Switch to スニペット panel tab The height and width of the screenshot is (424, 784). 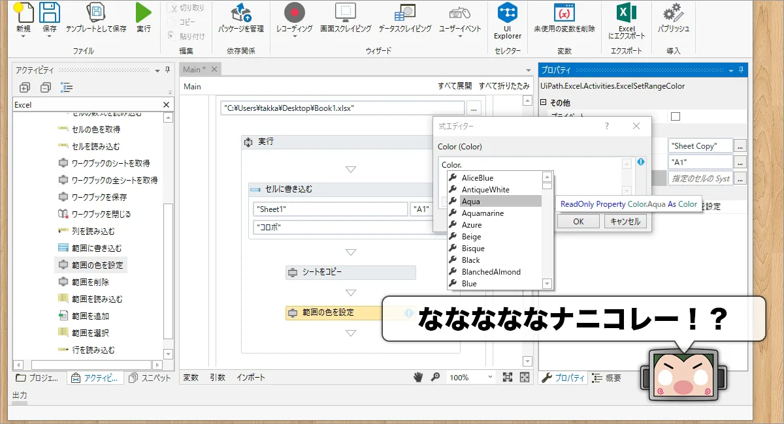click(150, 378)
